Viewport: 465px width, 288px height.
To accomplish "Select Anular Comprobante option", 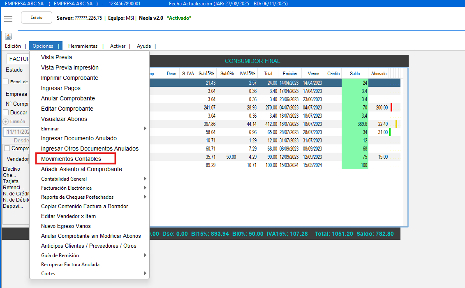I will coord(68,98).
